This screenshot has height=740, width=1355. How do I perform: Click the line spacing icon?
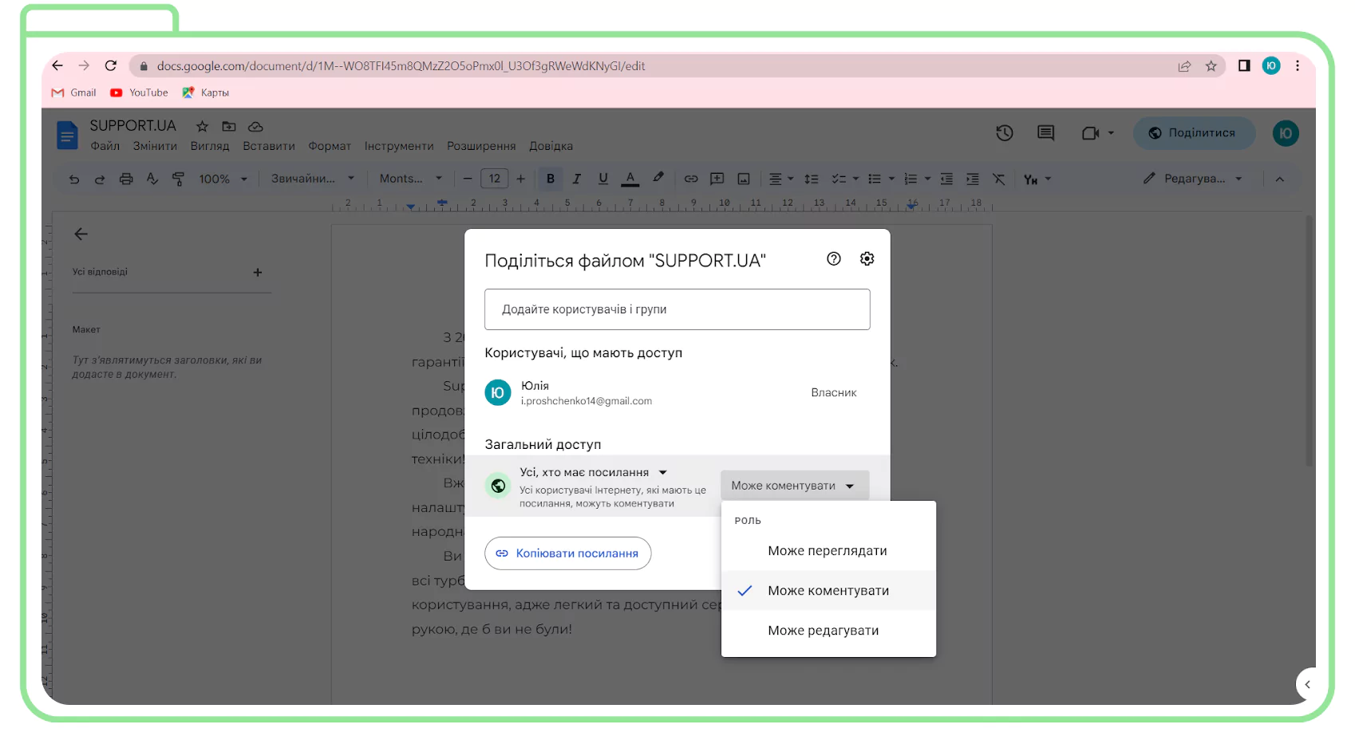pos(812,179)
